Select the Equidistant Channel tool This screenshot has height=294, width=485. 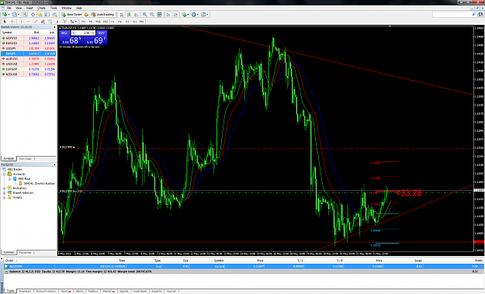pos(43,22)
